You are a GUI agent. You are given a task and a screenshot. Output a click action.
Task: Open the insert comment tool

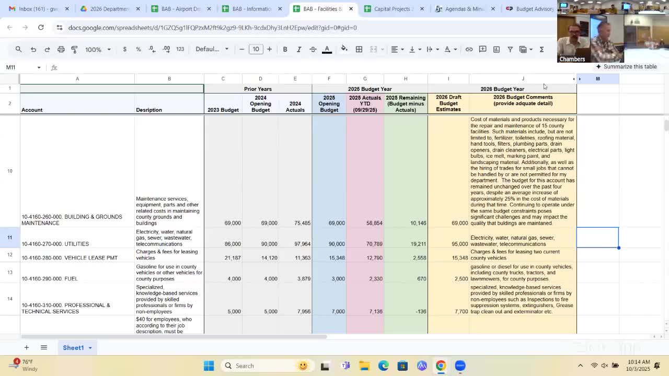pos(482,49)
